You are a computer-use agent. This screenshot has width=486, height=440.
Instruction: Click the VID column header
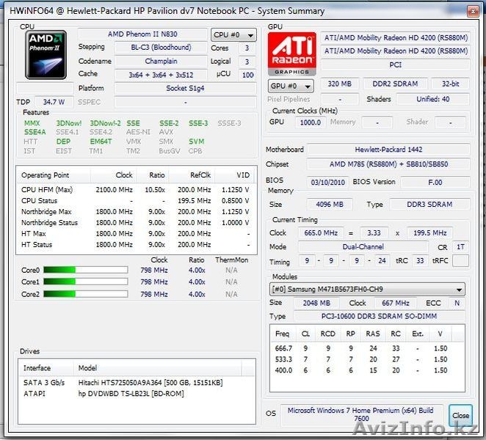point(234,175)
